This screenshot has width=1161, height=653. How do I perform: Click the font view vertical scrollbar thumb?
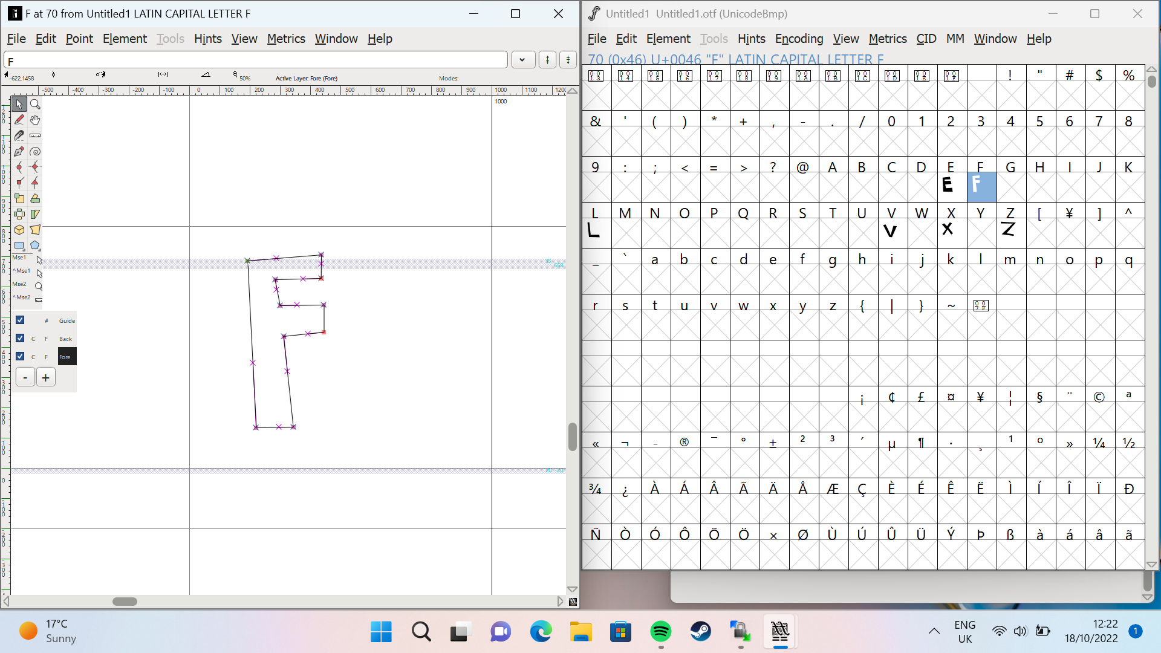pos(1152,81)
